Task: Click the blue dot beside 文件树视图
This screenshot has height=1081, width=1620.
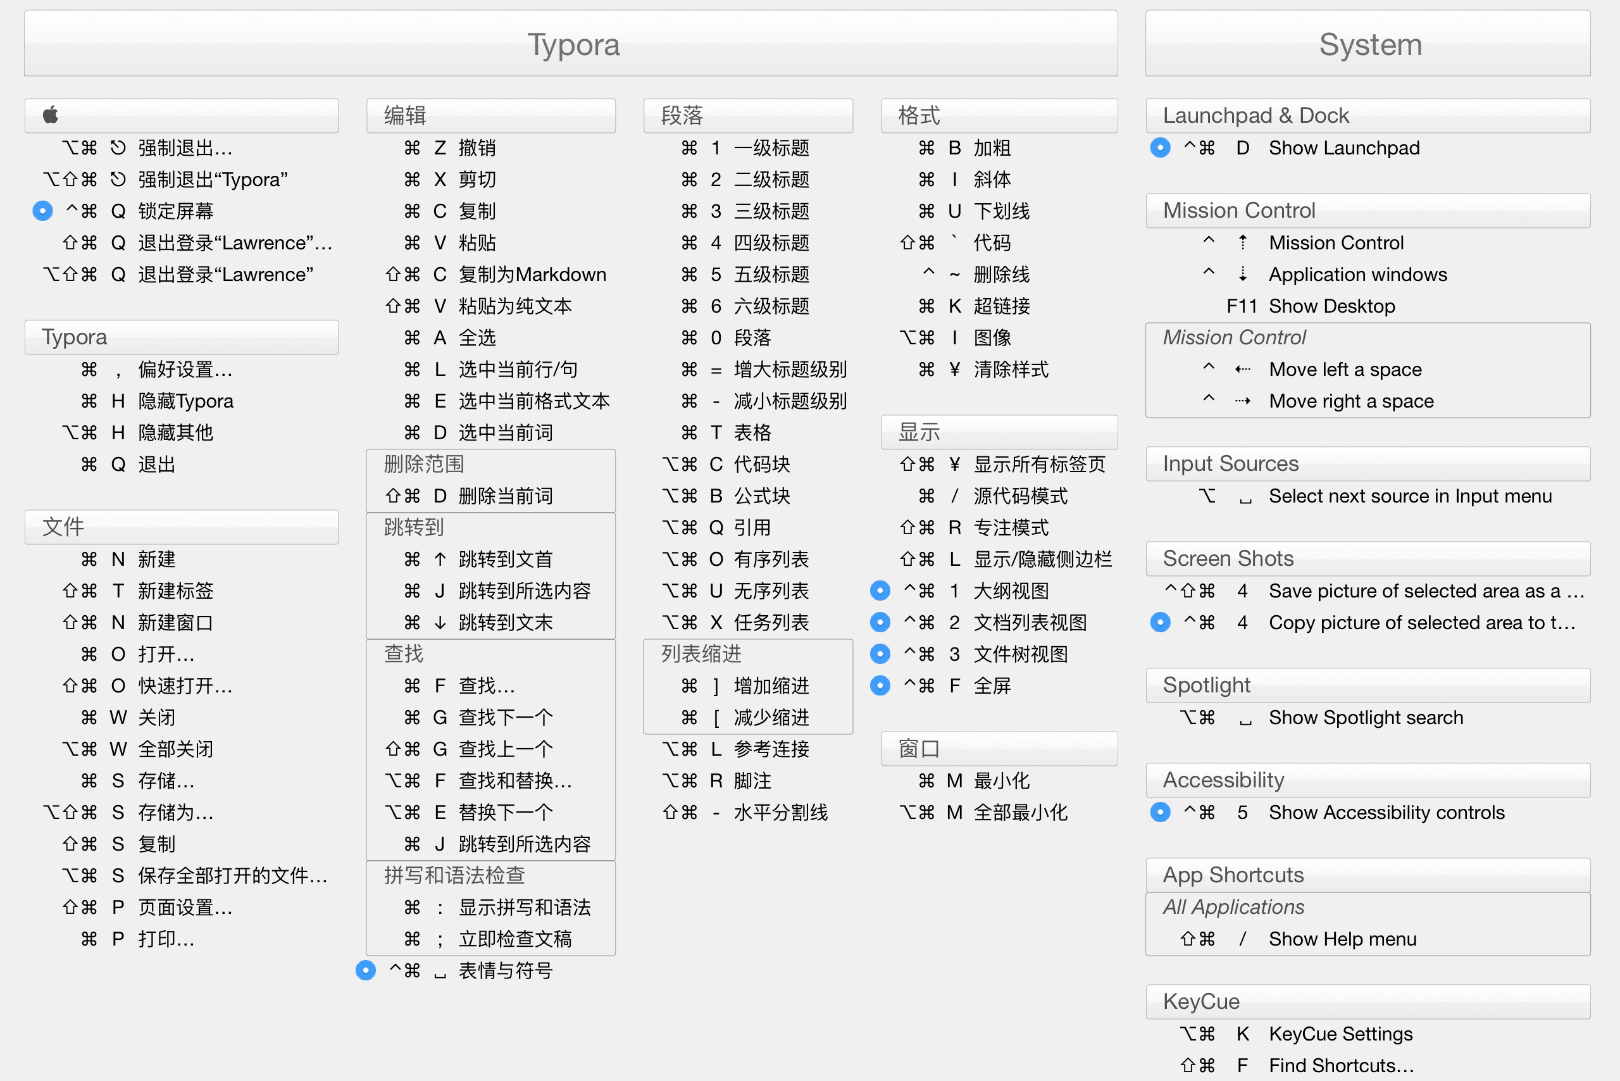Action: pyautogui.click(x=880, y=654)
